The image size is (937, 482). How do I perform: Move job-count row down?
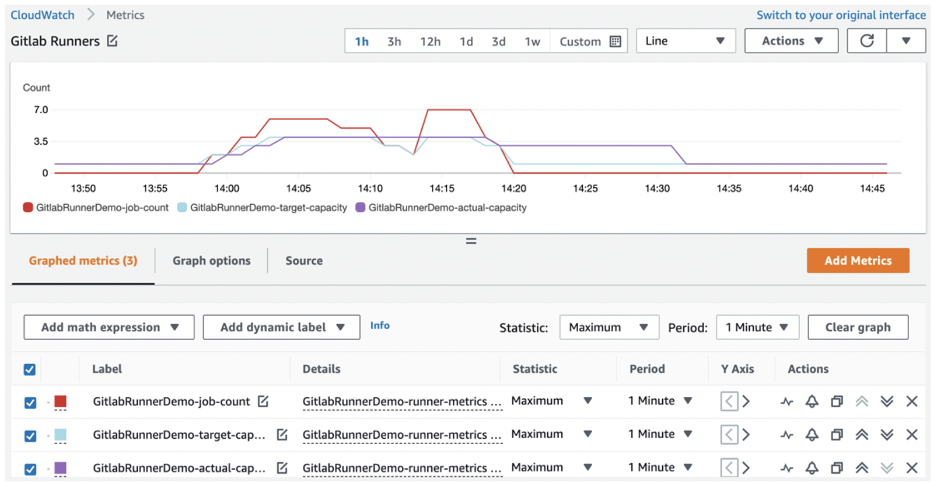click(x=887, y=401)
